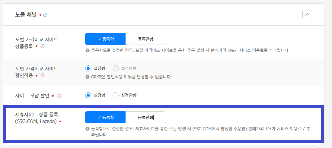Click the 제휴사이트 상품 등록 (SSG.COM, Lazada) label
The image size is (332, 148).
click(x=36, y=118)
